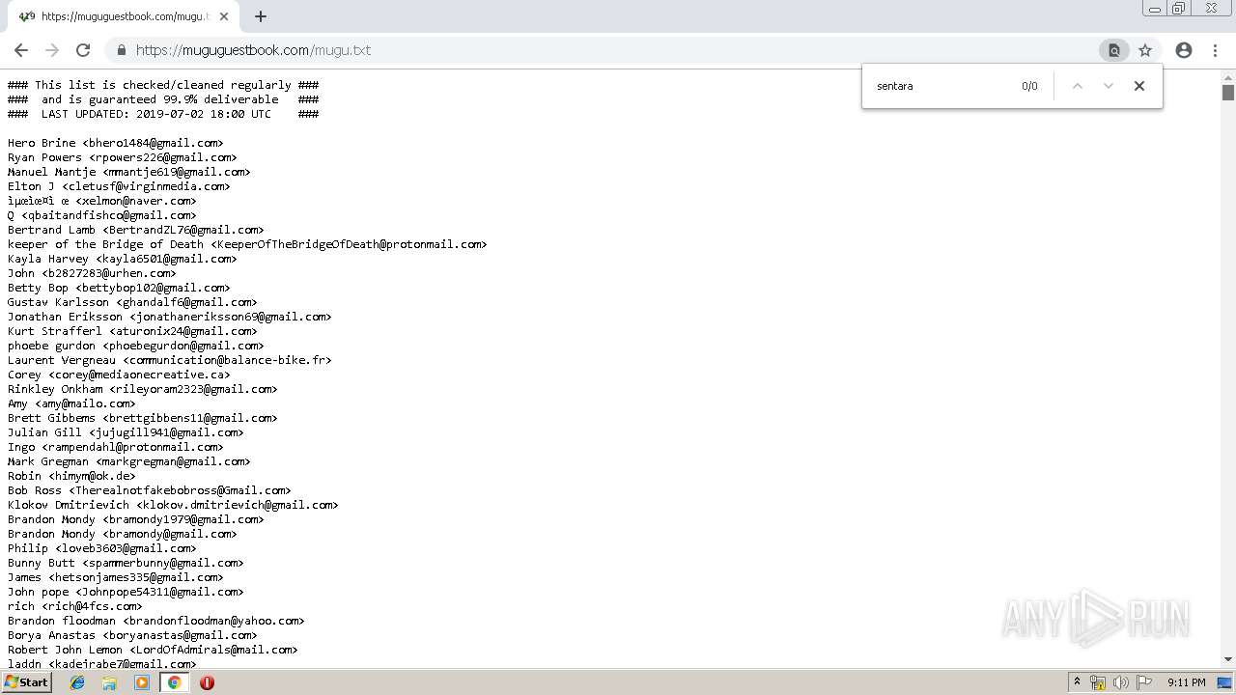The image size is (1236, 695).
Task: Open Chrome's three-dot menu
Action: (x=1215, y=50)
